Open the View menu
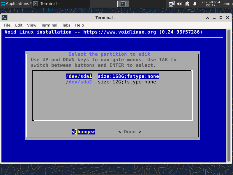The image size is (233, 175). (32, 25)
